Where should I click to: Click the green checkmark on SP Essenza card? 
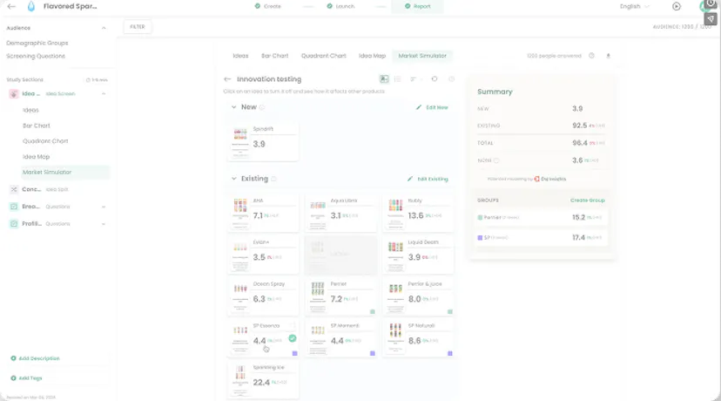coord(293,338)
